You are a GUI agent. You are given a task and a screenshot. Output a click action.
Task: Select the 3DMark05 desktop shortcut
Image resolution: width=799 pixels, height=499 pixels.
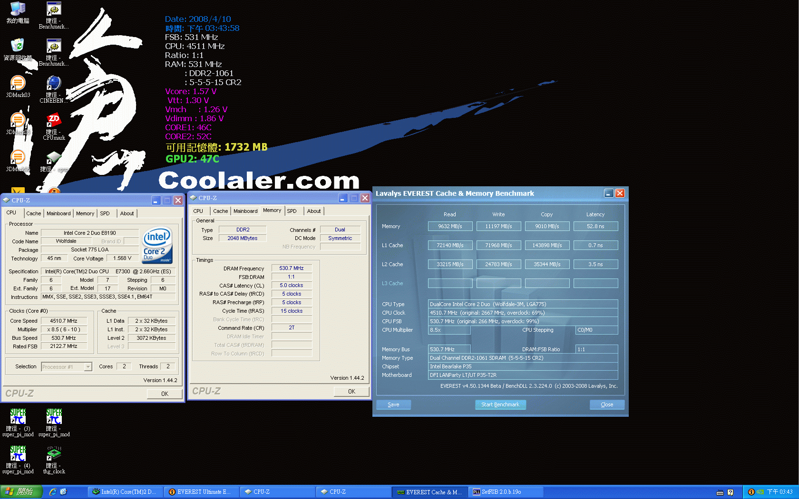[x=18, y=123]
